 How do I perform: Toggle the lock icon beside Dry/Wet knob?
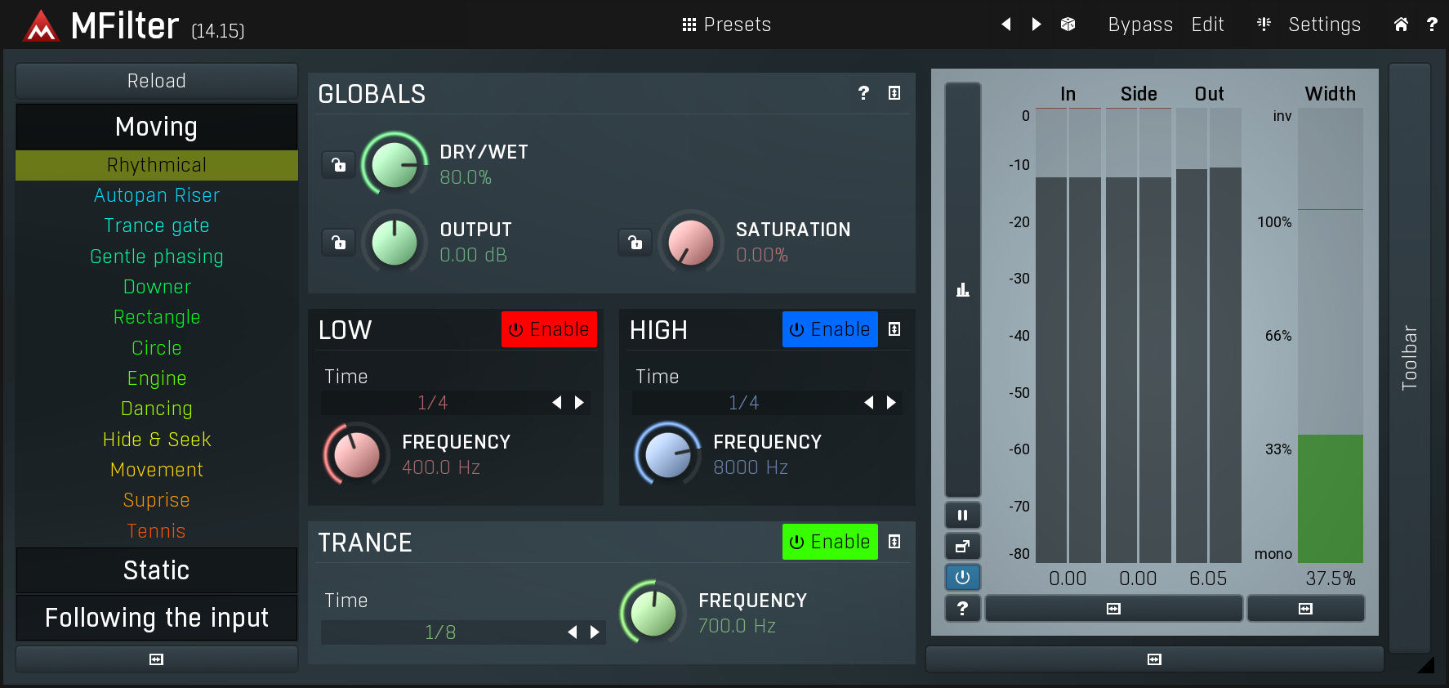338,165
